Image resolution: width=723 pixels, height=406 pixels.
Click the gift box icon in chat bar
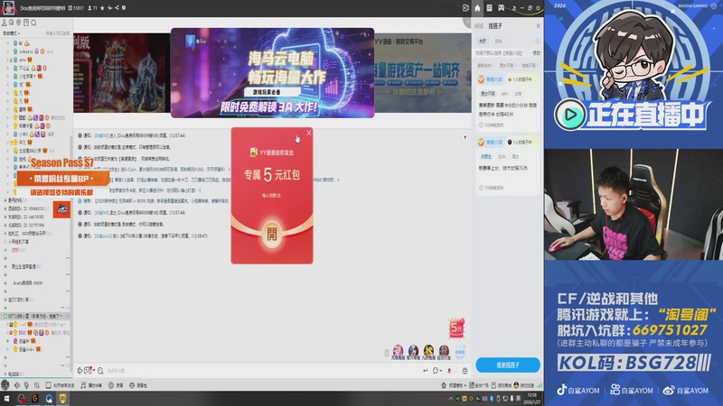(465, 371)
